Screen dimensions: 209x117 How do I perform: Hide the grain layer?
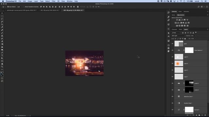[x=172, y=44]
